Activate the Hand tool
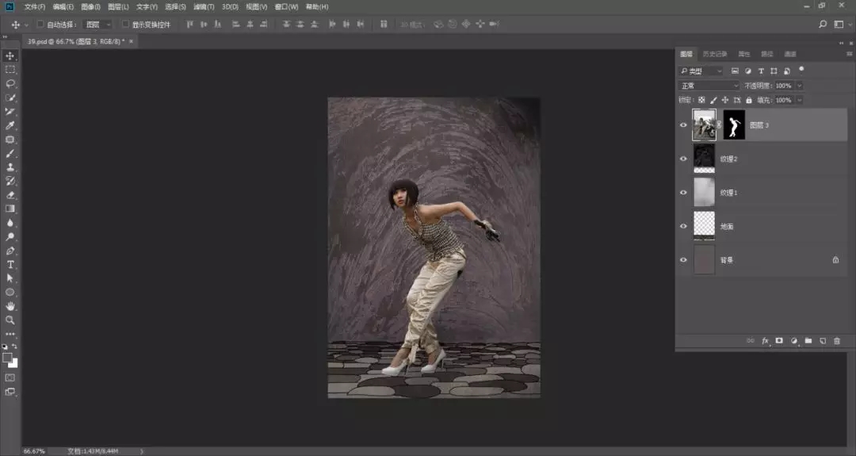Screen dimensions: 856x456 point(10,306)
